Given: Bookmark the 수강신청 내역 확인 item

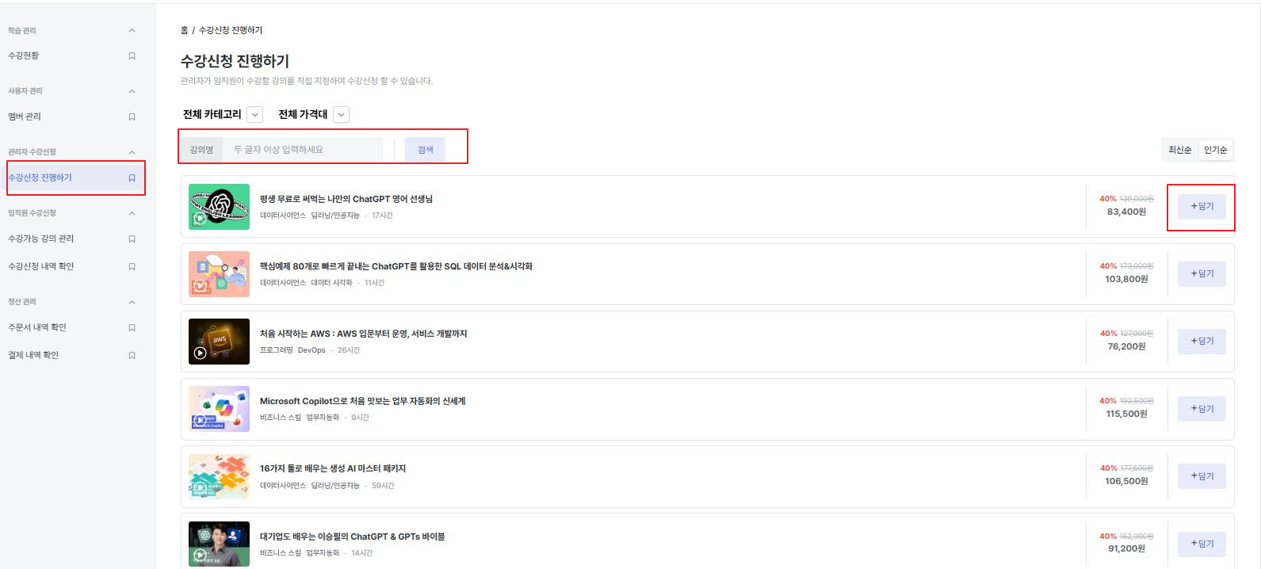Looking at the screenshot, I should 132,267.
